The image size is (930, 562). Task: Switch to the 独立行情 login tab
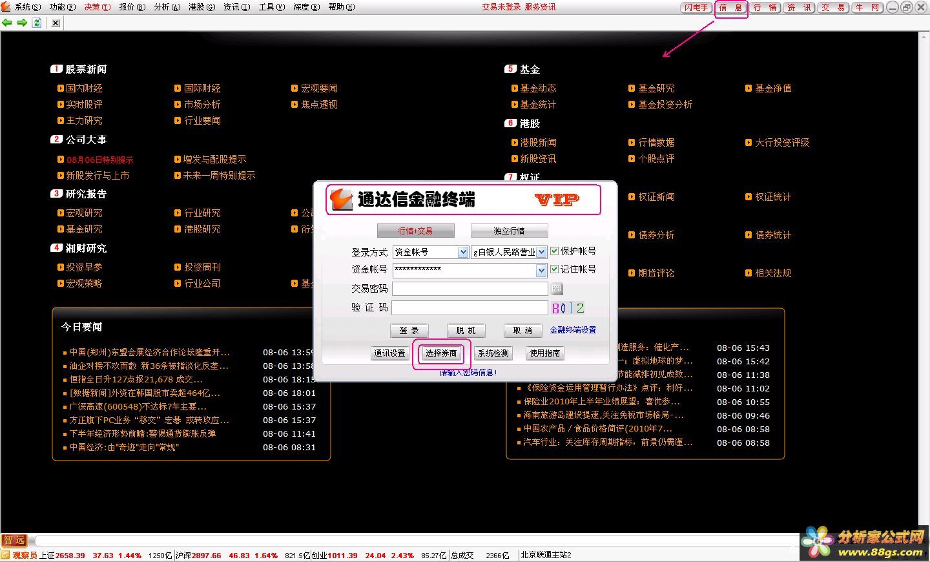coord(509,231)
